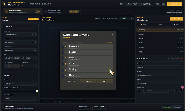Select the Craft row in Menu Structure

(x=160, y=43)
